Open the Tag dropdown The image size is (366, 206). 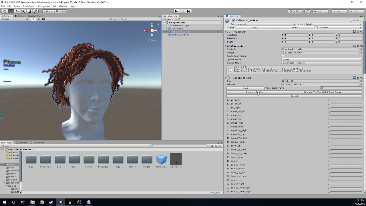[266, 24]
